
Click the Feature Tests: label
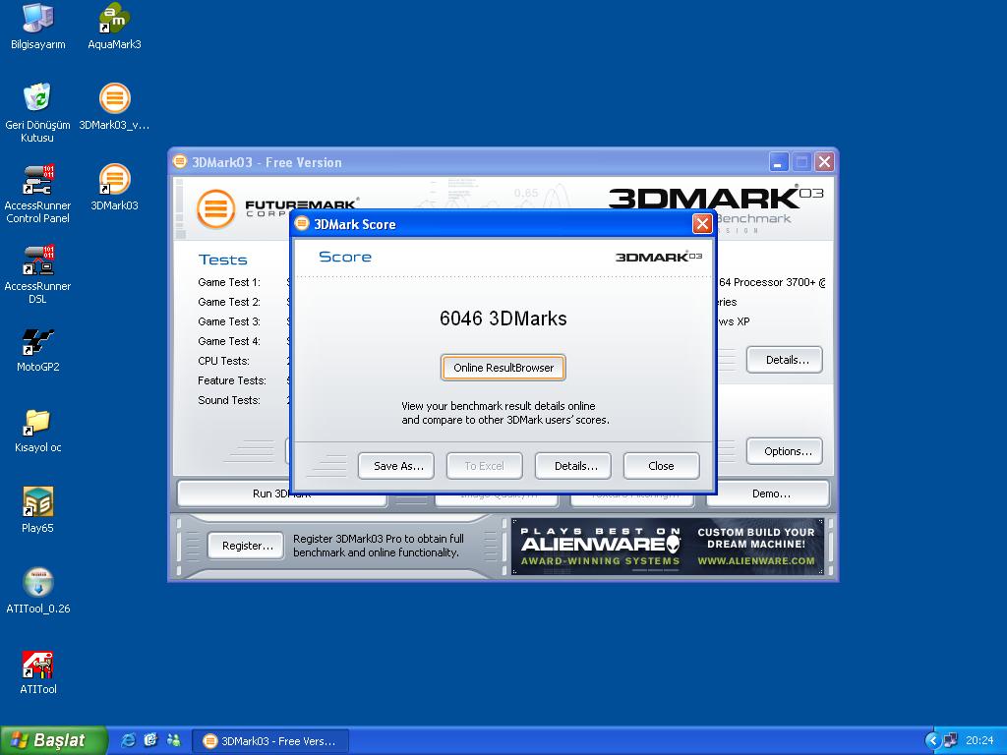click(232, 380)
